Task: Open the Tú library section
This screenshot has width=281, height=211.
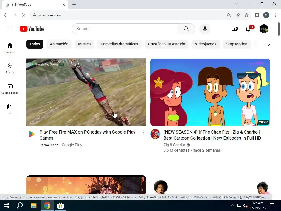Action: click(x=10, y=109)
